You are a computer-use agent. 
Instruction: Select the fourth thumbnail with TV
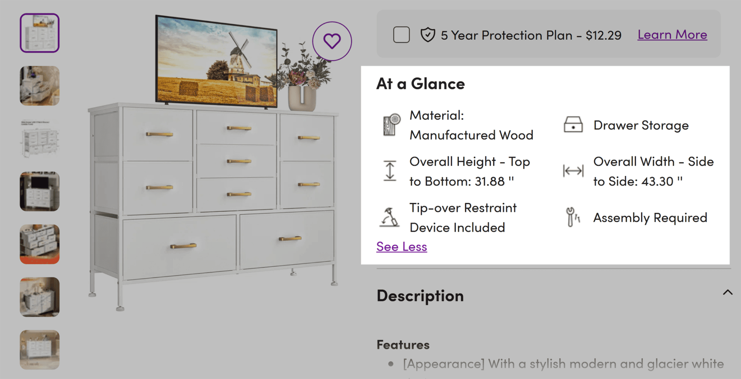tap(40, 191)
